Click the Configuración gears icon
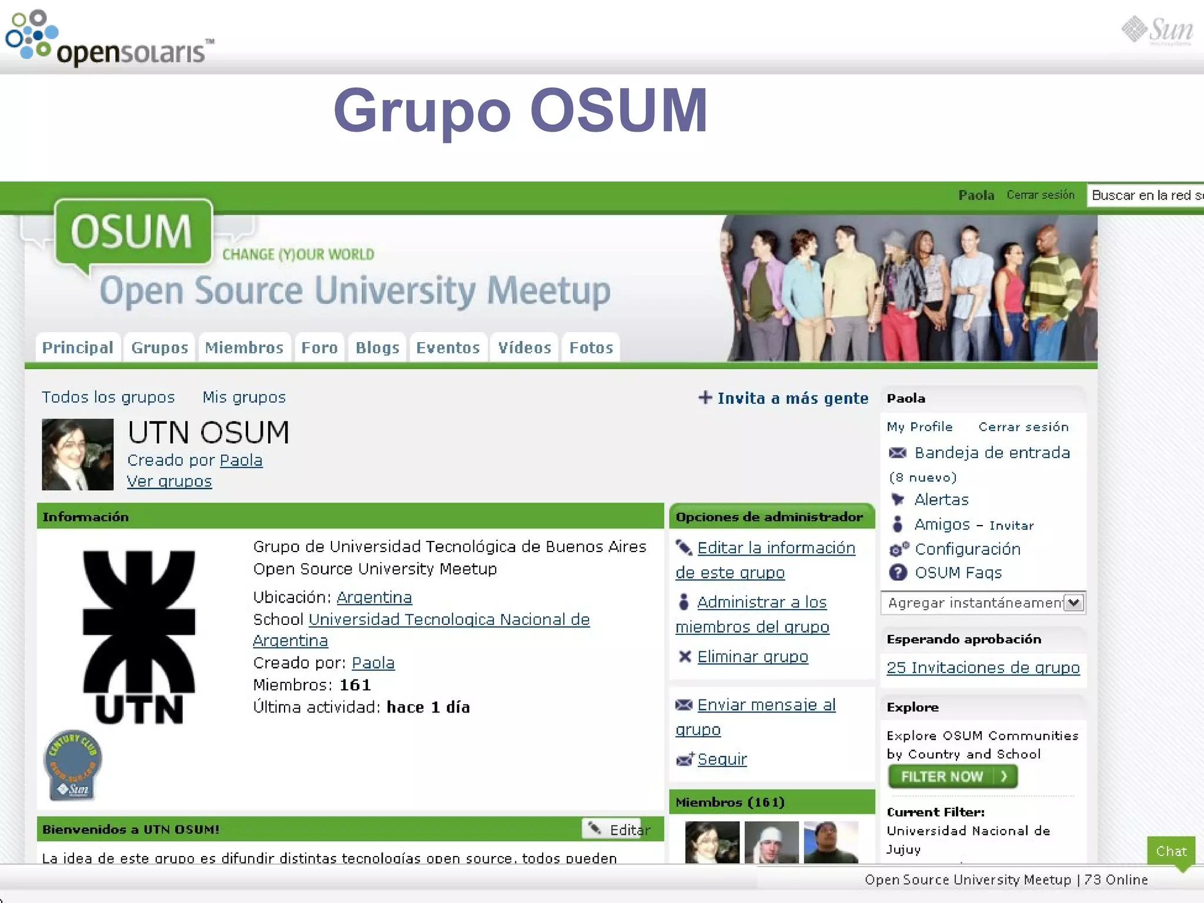 (x=898, y=549)
